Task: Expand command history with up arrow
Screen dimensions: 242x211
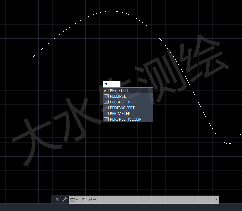Action: tap(216, 200)
